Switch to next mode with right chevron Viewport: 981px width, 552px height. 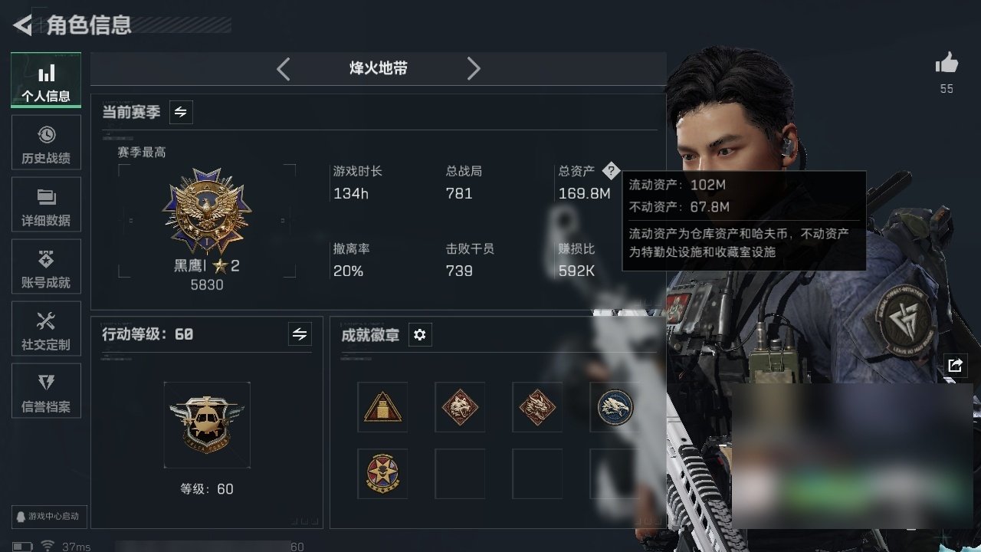pos(474,69)
